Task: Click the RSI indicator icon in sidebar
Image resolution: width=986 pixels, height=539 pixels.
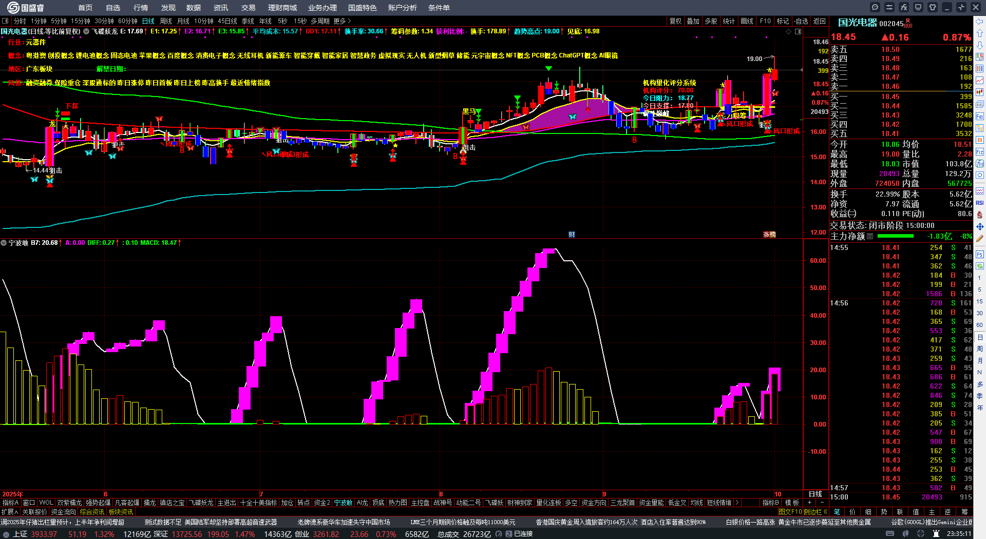Action: coord(980,203)
